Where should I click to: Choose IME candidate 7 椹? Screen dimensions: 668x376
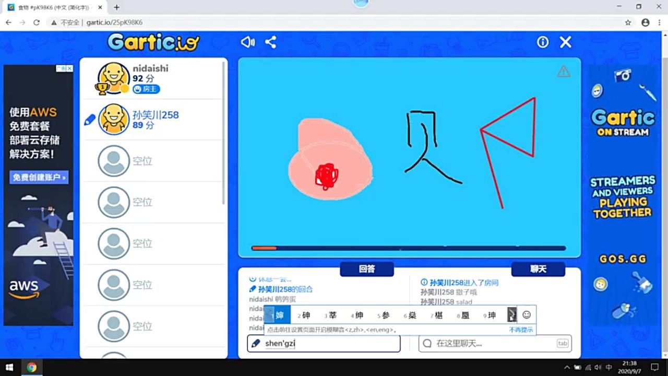tap(436, 315)
